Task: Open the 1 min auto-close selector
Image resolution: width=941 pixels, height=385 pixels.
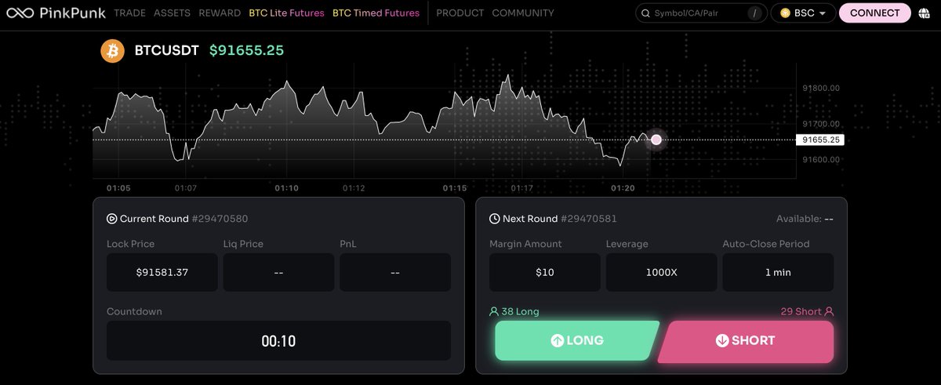Action: click(x=778, y=272)
